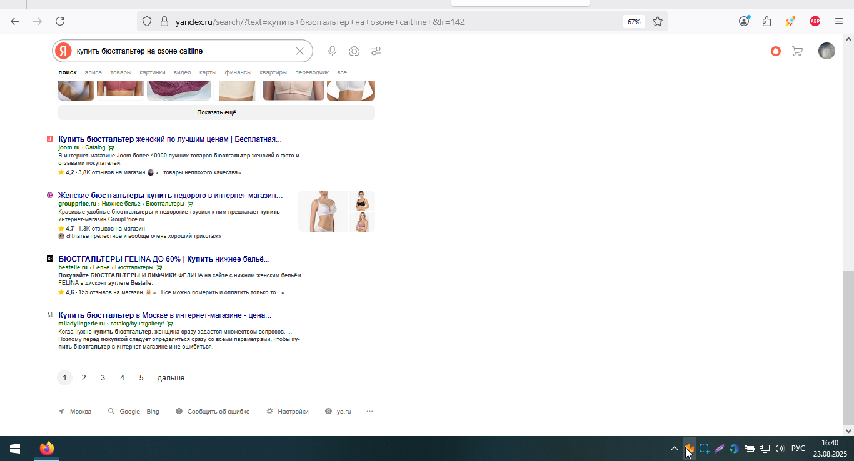854x461 pixels.
Task: Open the volume control tray icon
Action: (x=779, y=449)
